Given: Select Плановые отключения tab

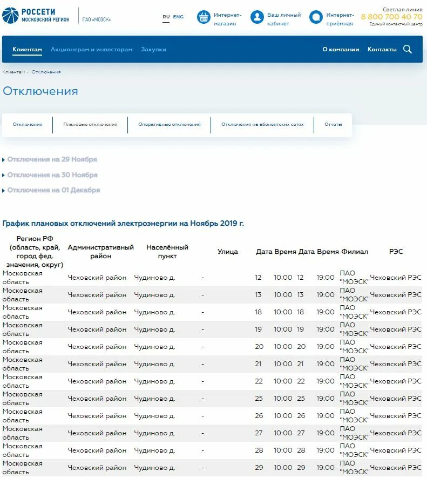Looking at the screenshot, I should coord(90,124).
